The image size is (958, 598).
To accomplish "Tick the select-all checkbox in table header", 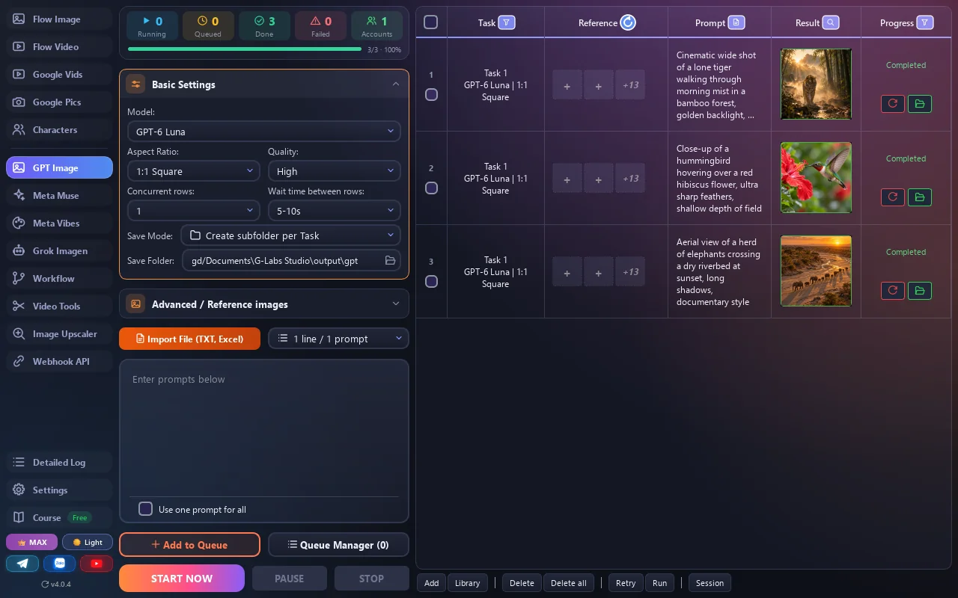I will click(x=431, y=22).
